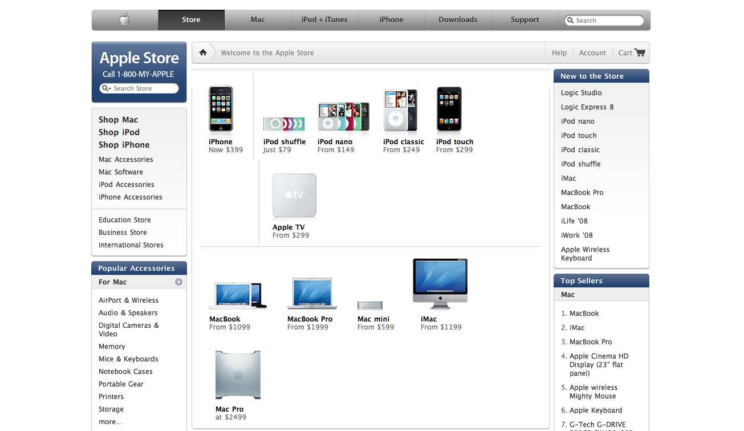Select the iPod shuffle product image

[284, 124]
